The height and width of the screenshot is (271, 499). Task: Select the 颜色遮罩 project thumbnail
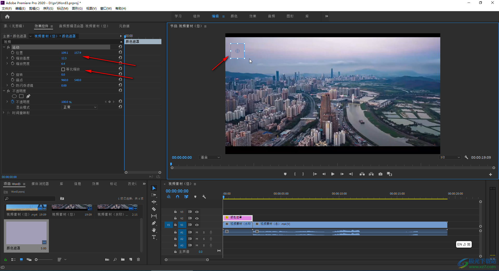(x=26, y=233)
